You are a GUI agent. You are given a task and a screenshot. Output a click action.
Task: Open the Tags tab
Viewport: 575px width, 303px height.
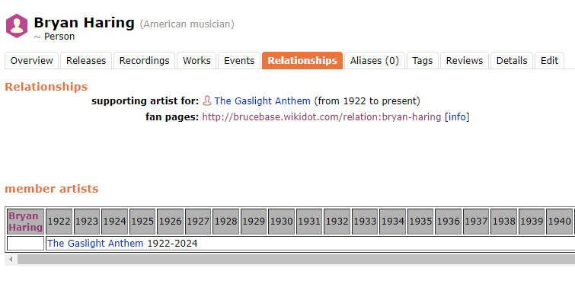point(423,60)
